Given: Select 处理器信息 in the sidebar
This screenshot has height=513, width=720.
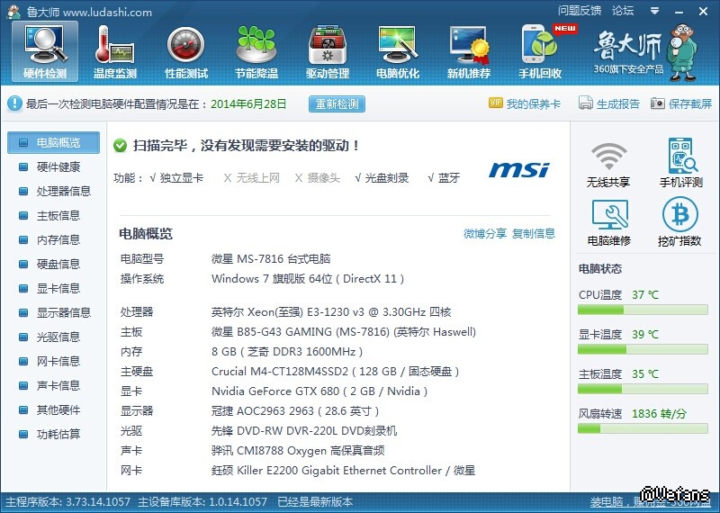Looking at the screenshot, I should tap(63, 191).
